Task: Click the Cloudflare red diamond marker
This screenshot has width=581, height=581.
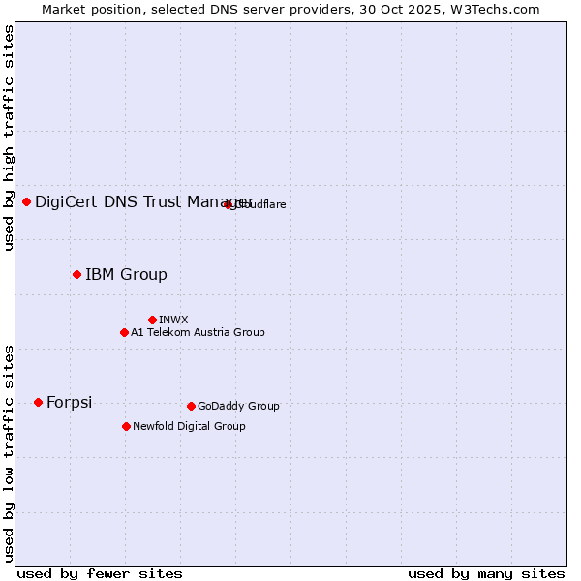Action: (229, 204)
